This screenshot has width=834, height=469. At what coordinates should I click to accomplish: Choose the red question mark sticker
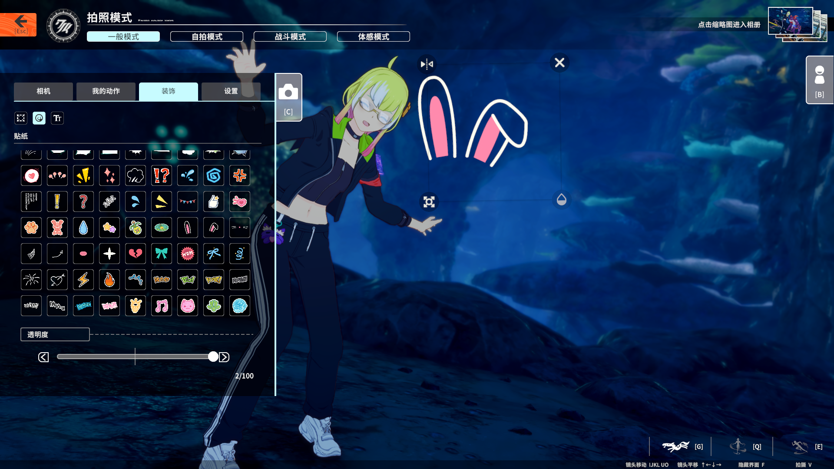click(83, 201)
